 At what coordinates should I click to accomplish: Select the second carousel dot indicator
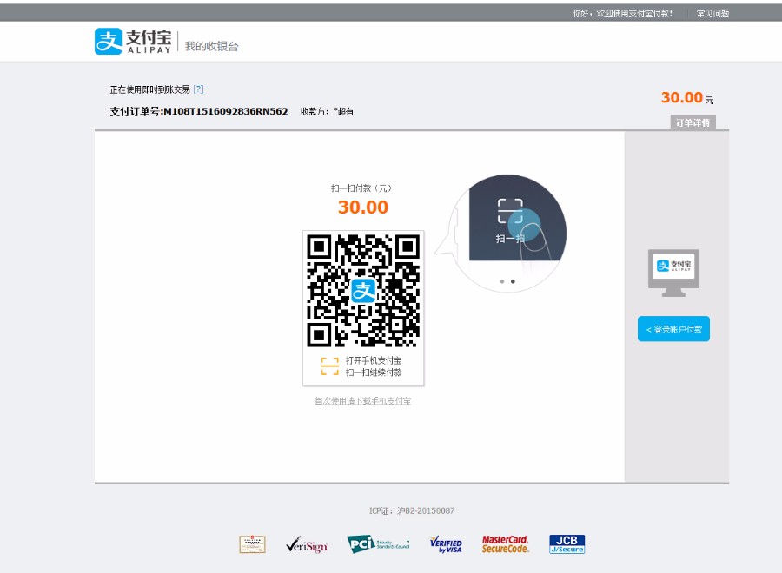513,281
